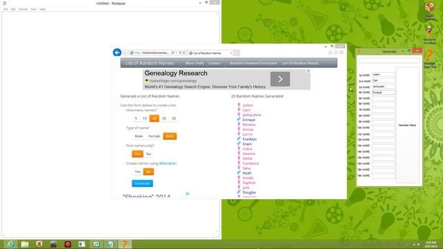Click the name Franklyn in the list
This screenshot has width=443, height=249.
pyautogui.click(x=250, y=139)
